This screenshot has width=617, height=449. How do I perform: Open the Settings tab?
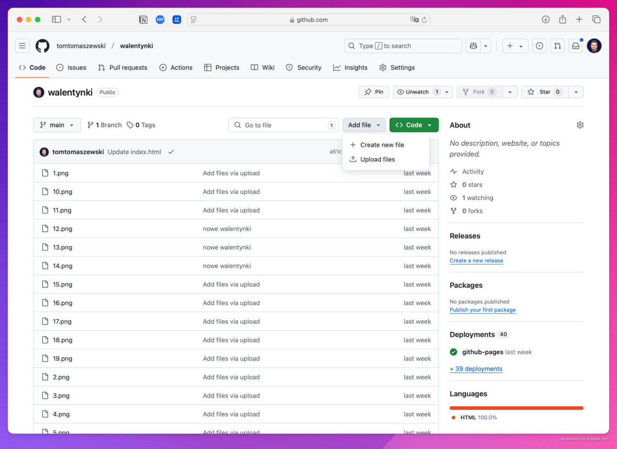[x=397, y=68]
